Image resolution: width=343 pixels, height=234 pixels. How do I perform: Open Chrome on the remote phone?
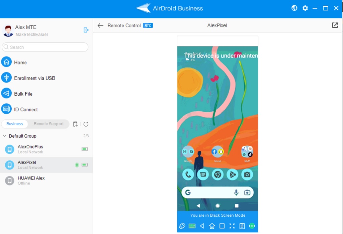218,174
